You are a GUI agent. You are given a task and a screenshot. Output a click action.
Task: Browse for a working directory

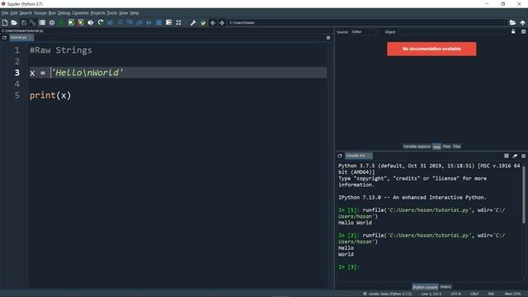pos(512,22)
